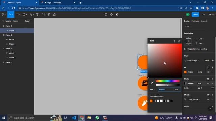Pick a color with the eyedropper
The height and width of the screenshot is (121, 216).
(152, 83)
